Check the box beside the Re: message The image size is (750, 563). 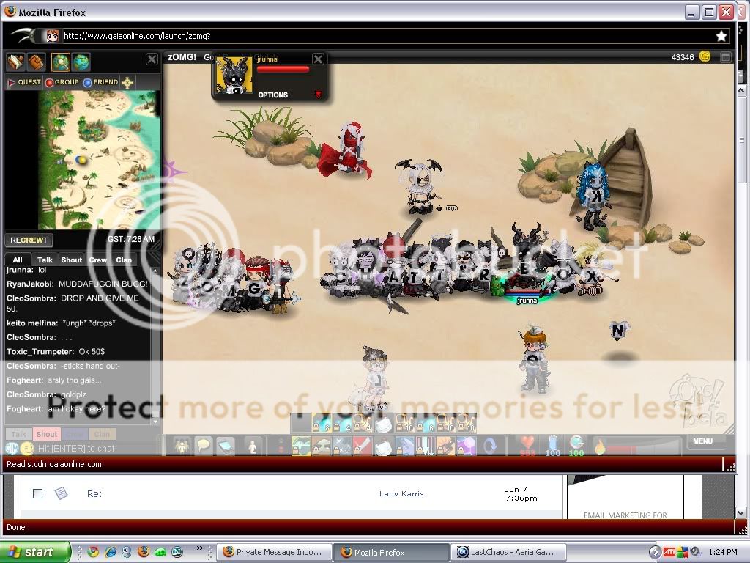pyautogui.click(x=37, y=493)
